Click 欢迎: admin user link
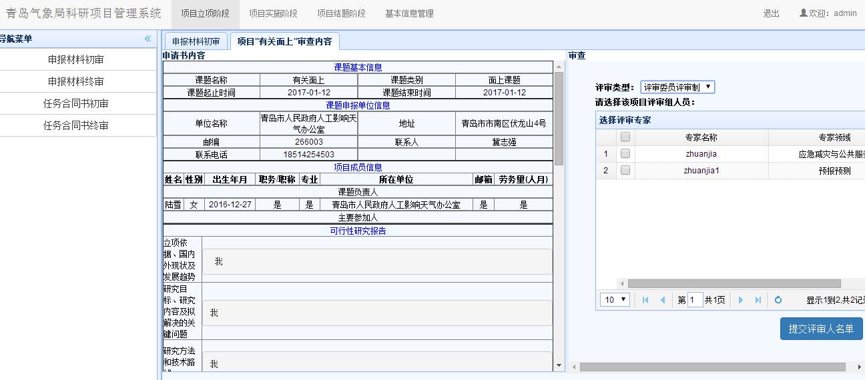Image resolution: width=865 pixels, height=380 pixels. coord(833,13)
